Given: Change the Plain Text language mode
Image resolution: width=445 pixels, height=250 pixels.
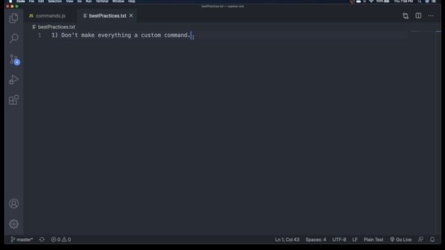Looking at the screenshot, I should coord(373,240).
